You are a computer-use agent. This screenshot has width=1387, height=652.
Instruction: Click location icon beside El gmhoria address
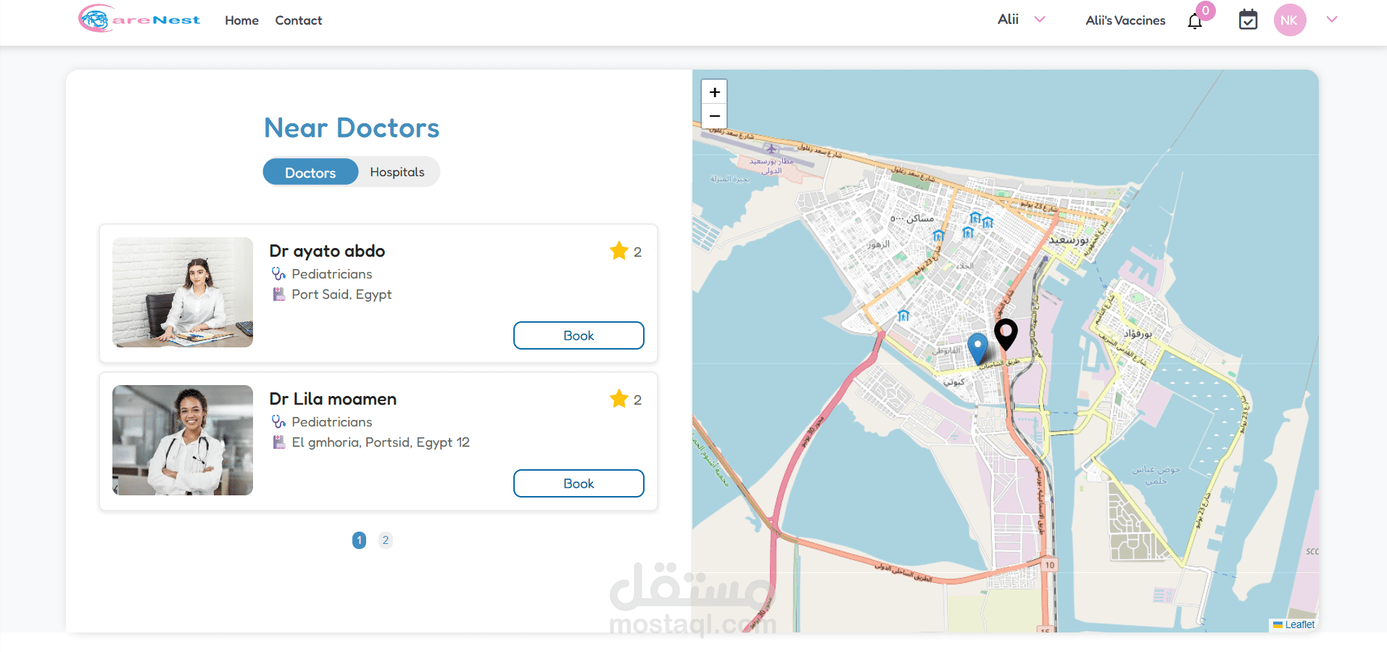click(x=278, y=442)
